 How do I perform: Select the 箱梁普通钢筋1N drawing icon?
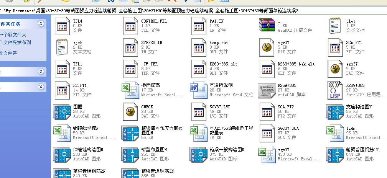pyautogui.click(x=336, y=155)
